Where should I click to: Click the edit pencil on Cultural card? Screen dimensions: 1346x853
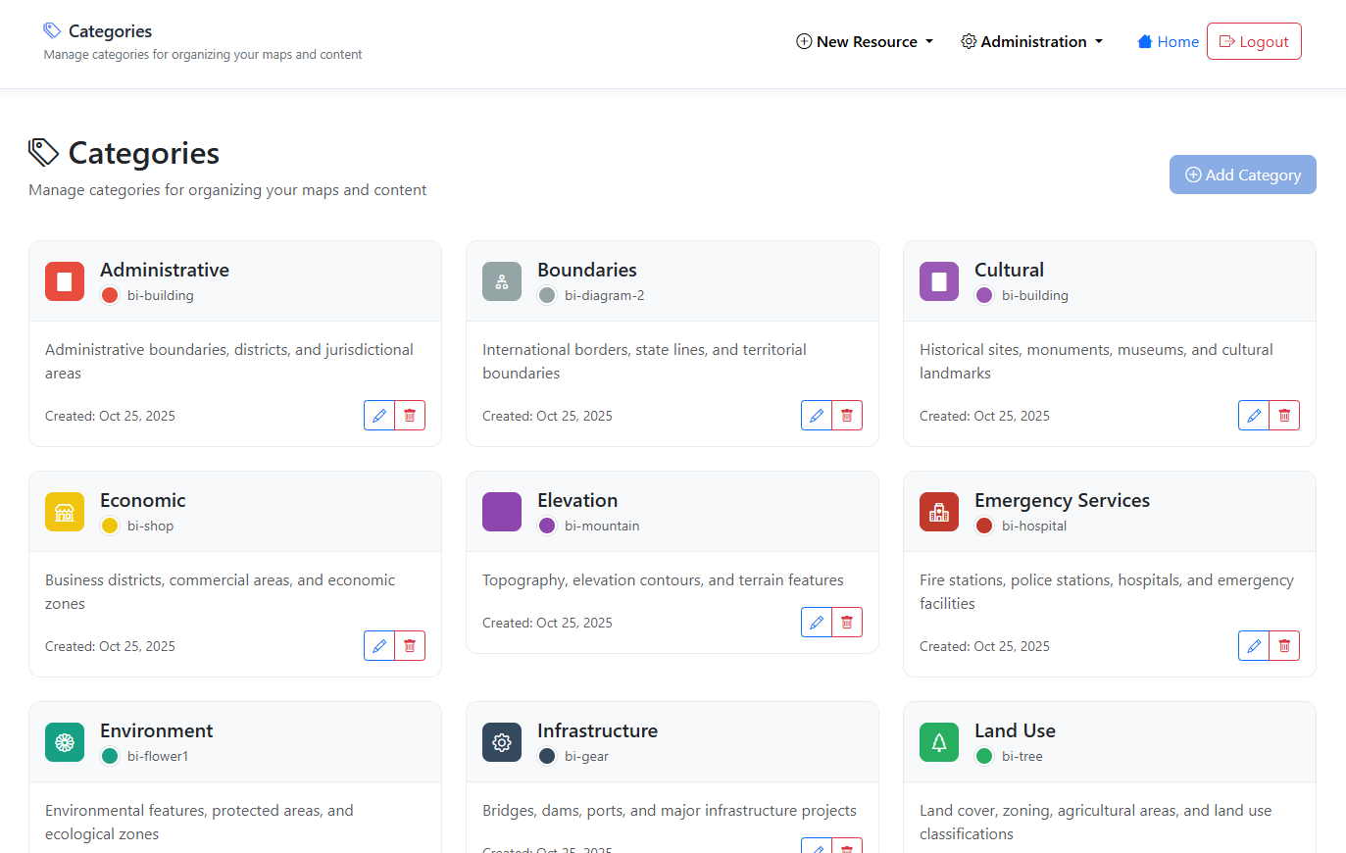(x=1253, y=416)
